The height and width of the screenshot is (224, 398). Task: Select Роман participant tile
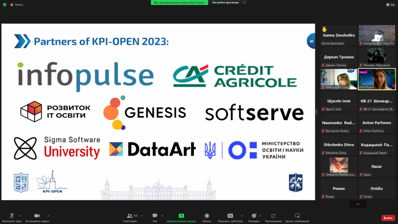pyautogui.click(x=338, y=188)
